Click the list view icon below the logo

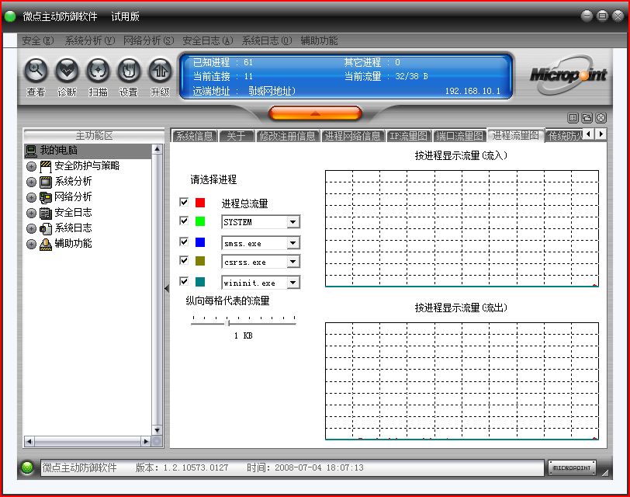tap(573, 118)
